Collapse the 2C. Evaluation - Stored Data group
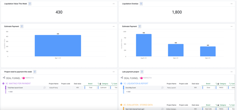Image resolution: width=237 pixels, height=110 pixels. tap(121, 105)
